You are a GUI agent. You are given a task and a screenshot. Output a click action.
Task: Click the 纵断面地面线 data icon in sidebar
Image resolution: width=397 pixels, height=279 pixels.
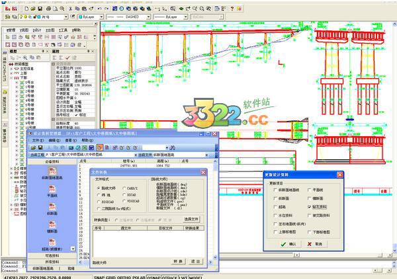[53, 171]
